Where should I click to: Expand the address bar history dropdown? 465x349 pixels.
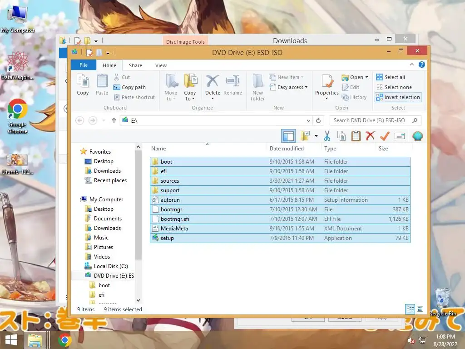click(x=308, y=120)
